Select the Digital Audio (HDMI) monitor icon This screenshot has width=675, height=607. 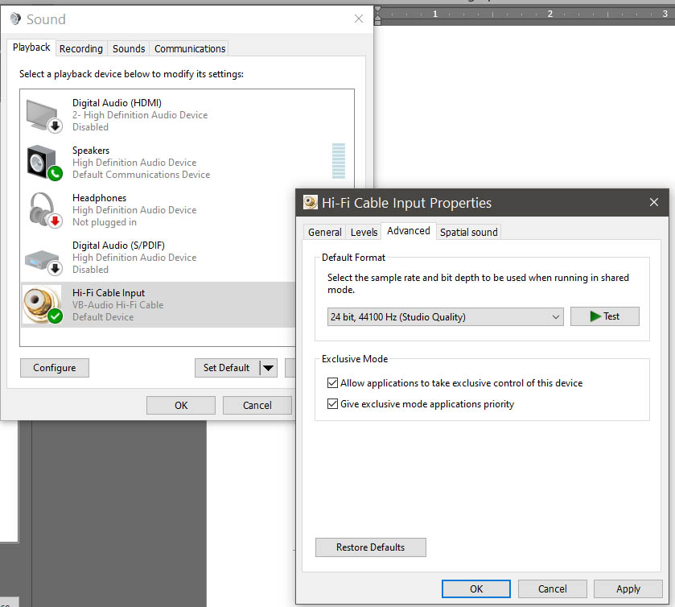tap(44, 115)
